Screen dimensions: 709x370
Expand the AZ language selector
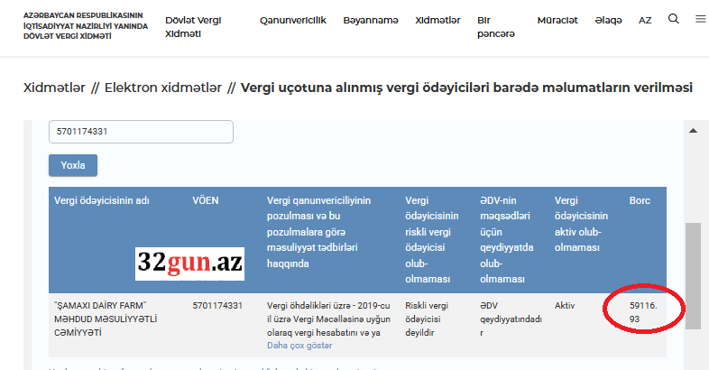[645, 20]
